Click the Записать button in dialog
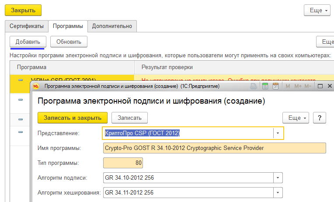334x202 pixels. click(x=129, y=118)
